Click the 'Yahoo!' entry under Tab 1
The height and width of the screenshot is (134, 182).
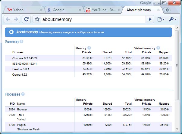22,119
